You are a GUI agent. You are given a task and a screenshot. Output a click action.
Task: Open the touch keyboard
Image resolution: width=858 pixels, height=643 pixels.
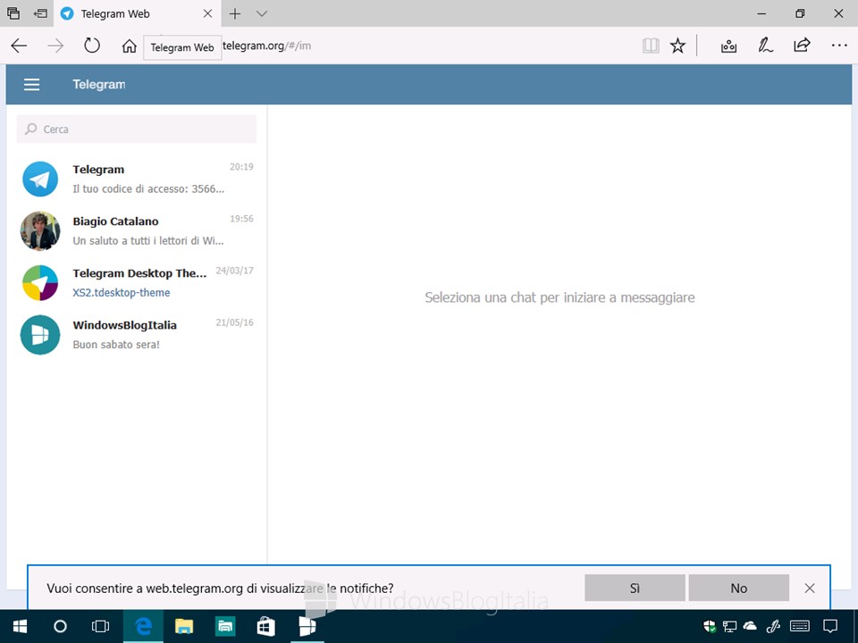pos(800,626)
